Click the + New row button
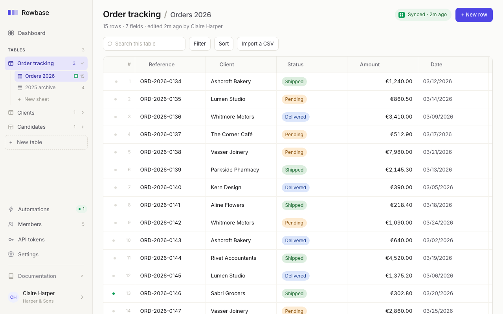This screenshot has width=503, height=314. click(474, 15)
